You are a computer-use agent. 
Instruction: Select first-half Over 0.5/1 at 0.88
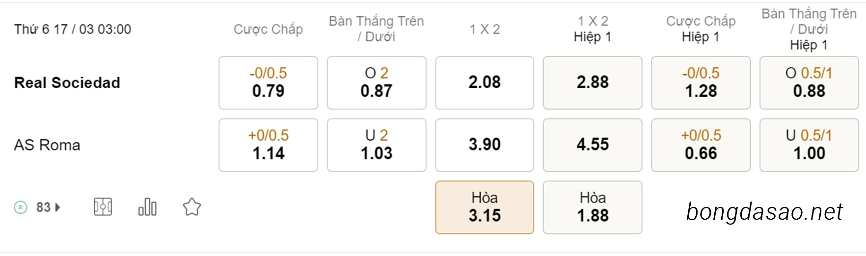(x=809, y=82)
